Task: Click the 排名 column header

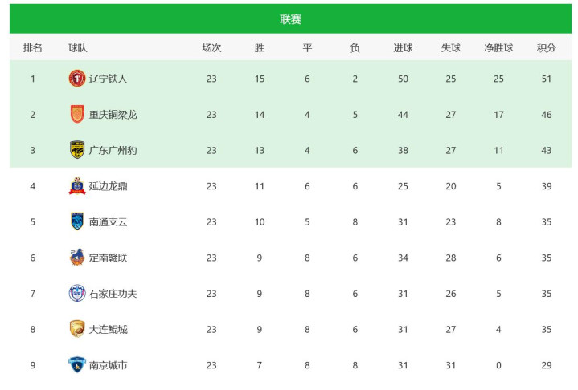Action: [x=33, y=48]
